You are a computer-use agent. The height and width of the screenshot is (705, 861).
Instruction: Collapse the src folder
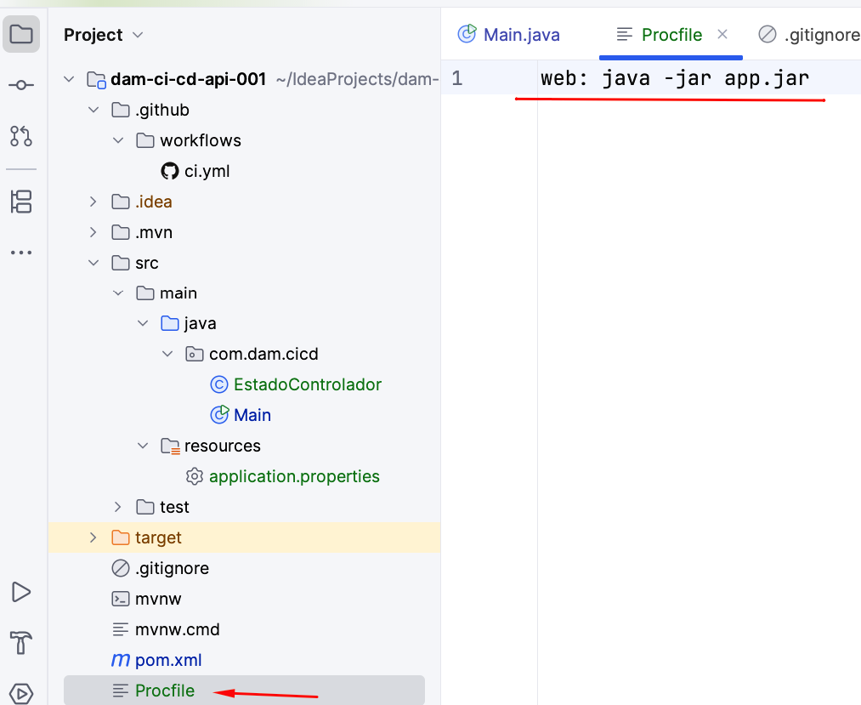tap(93, 263)
